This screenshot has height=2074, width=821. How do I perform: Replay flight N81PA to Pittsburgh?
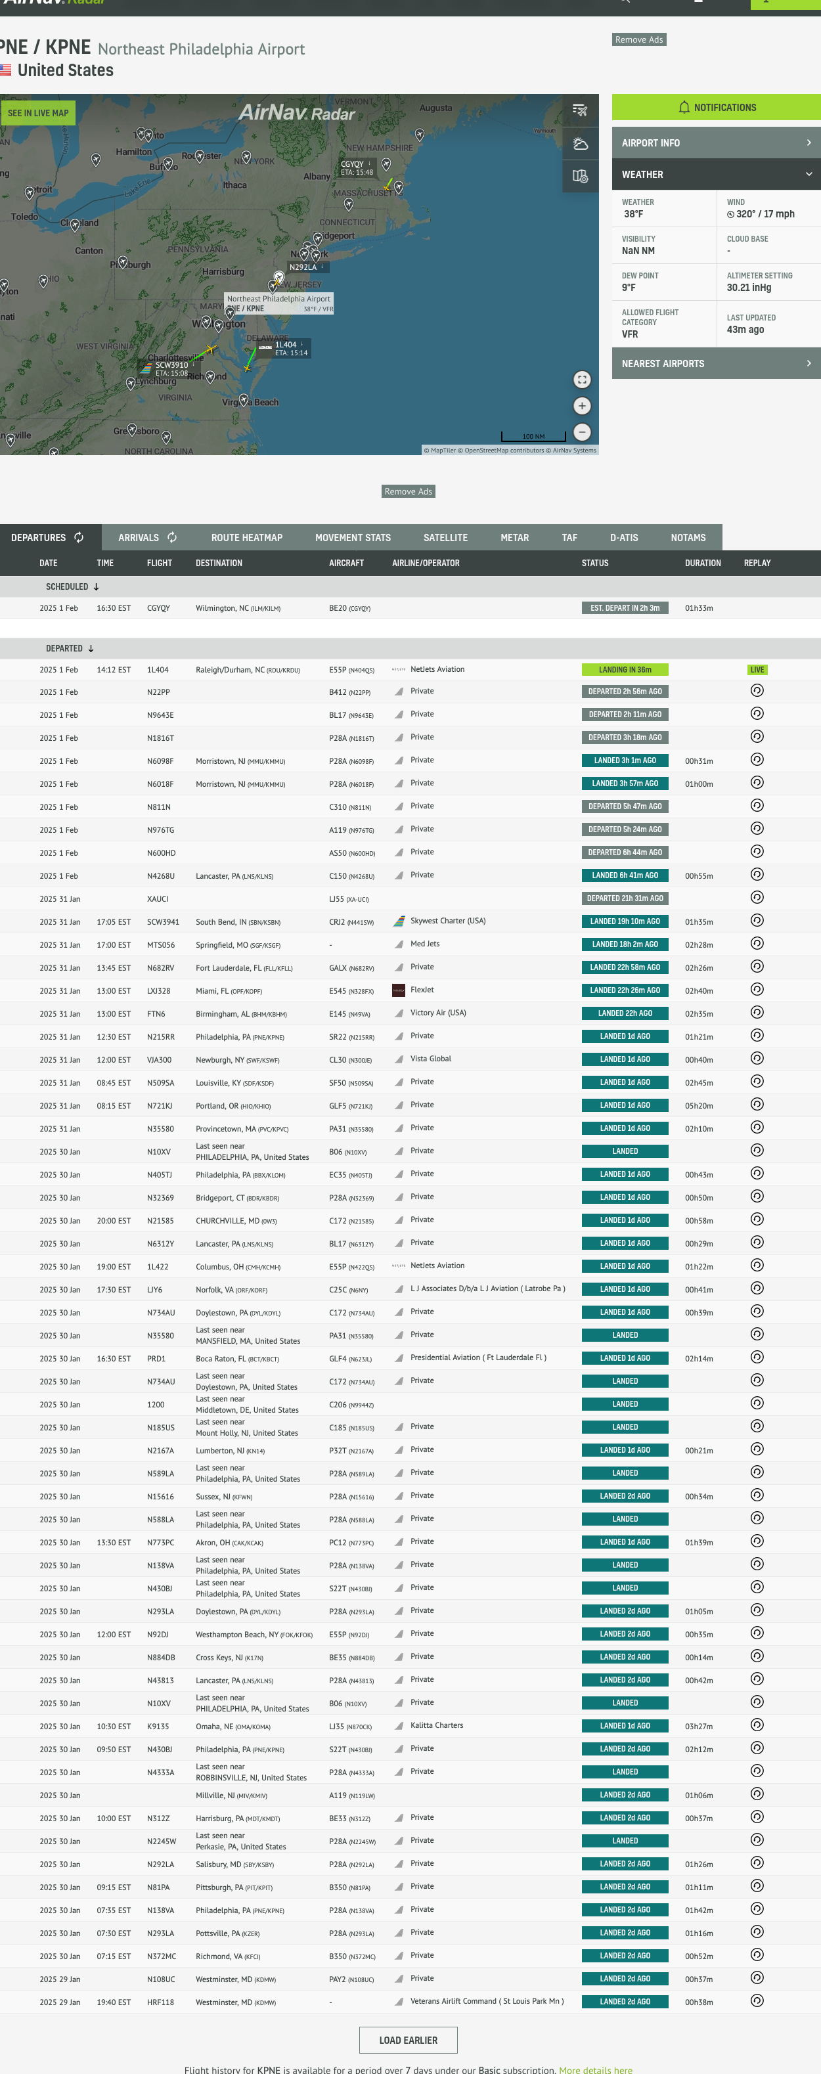757,1886
